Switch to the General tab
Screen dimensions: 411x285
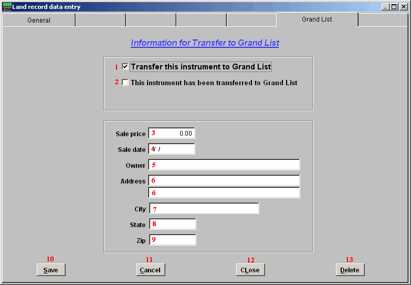(x=39, y=21)
